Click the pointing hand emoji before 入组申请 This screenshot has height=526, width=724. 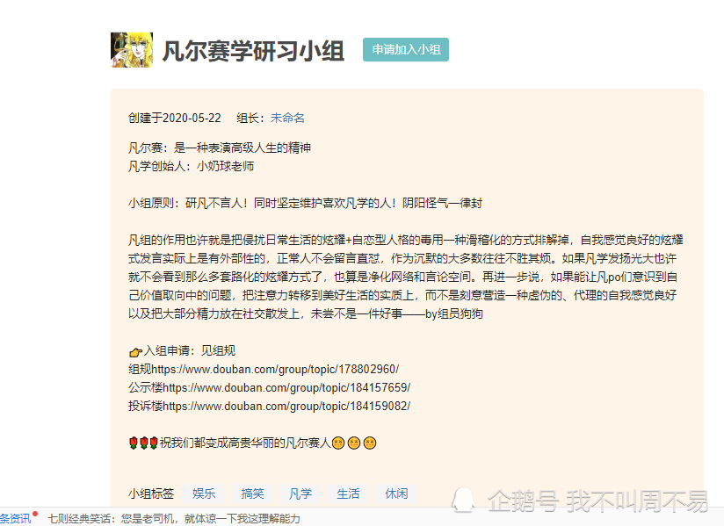pos(135,352)
